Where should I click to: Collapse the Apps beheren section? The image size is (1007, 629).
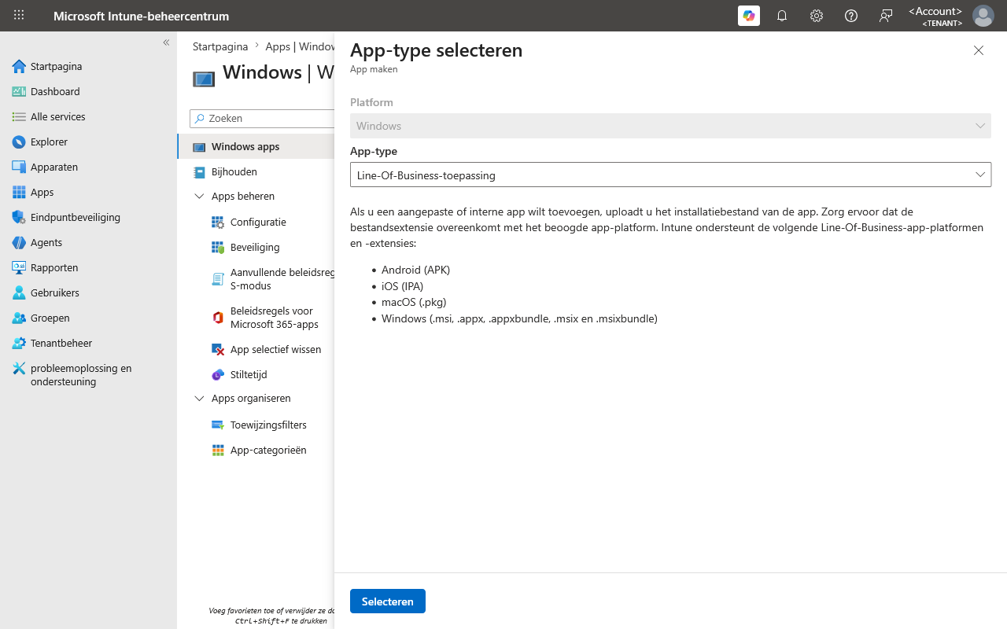pyautogui.click(x=199, y=197)
